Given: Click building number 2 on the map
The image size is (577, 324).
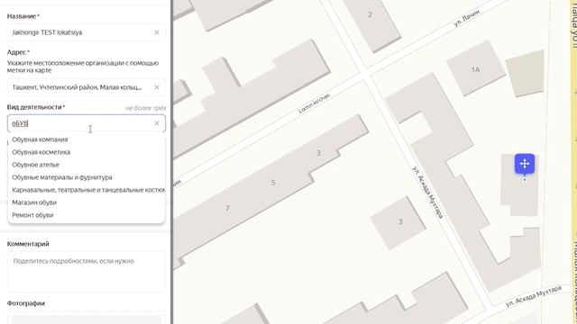Looking at the screenshot, I should [370, 14].
